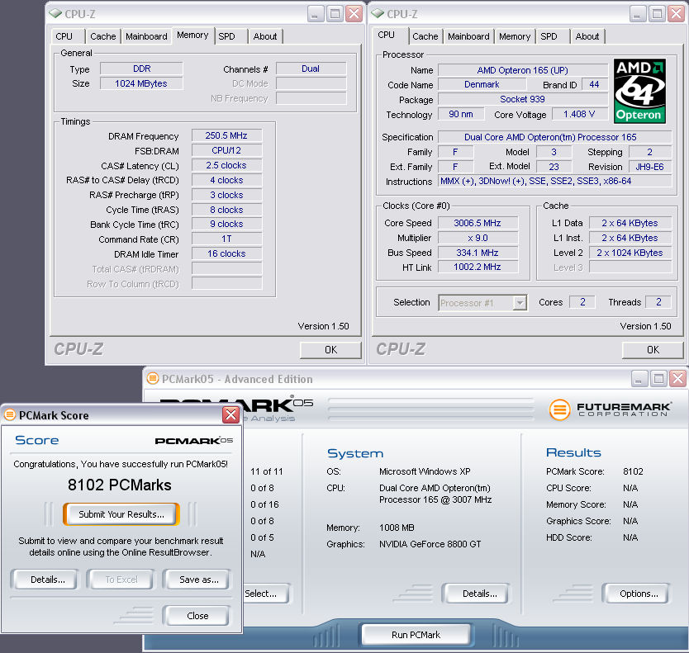Click OK in the right CPU-Z window
Image resolution: width=689 pixels, height=653 pixels.
[x=653, y=350]
